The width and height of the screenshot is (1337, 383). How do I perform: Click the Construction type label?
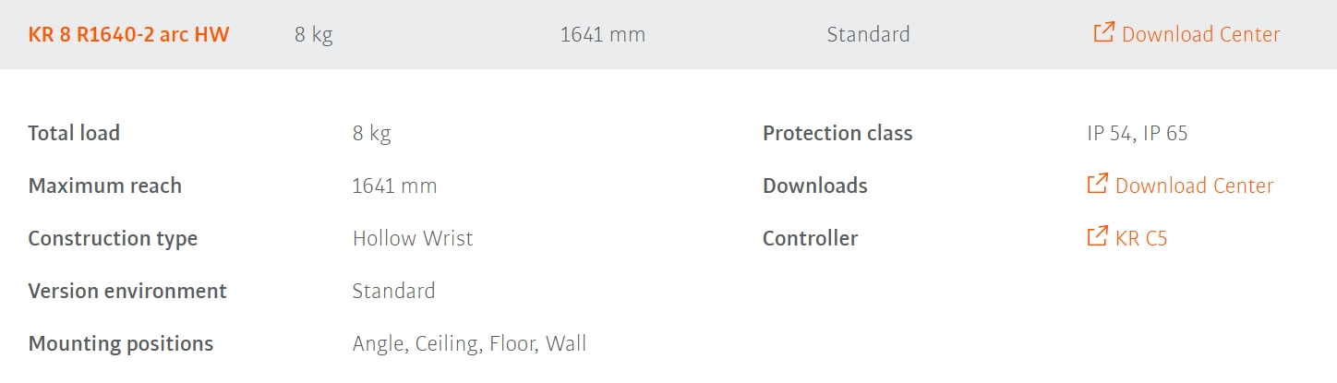point(113,238)
